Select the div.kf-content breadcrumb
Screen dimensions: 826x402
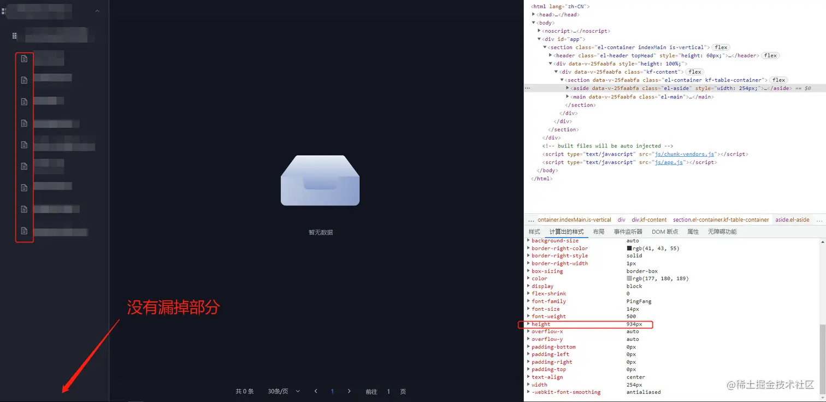(x=649, y=220)
